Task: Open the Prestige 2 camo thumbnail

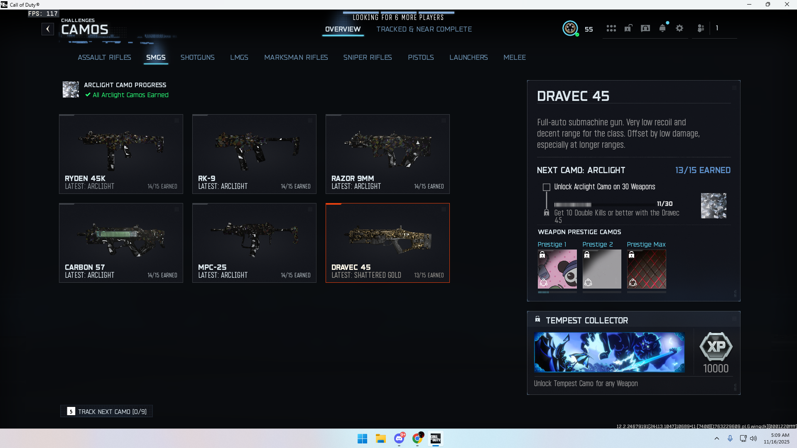Action: click(602, 269)
